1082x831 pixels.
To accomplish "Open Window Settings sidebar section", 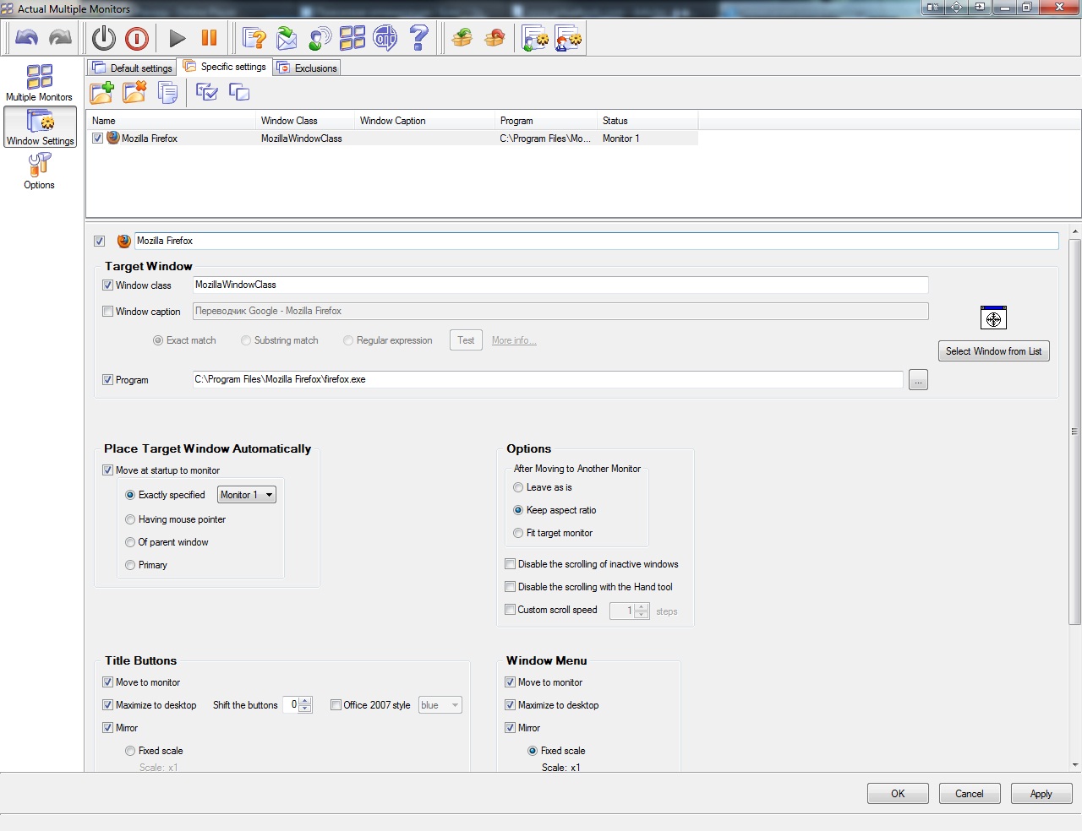I will point(40,127).
